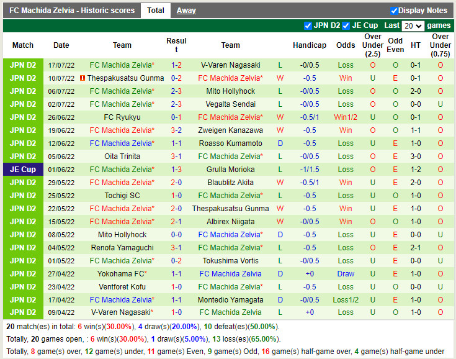
Task: Click the JE Cup league cell
Action: pos(23,170)
